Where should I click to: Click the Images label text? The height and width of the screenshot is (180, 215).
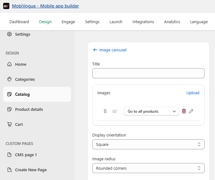click(104, 93)
